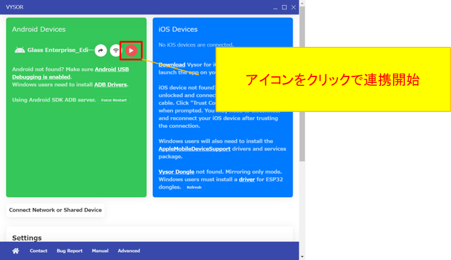Click the Wi-Fi wireless connection icon
451x260 pixels.
[x=115, y=51]
